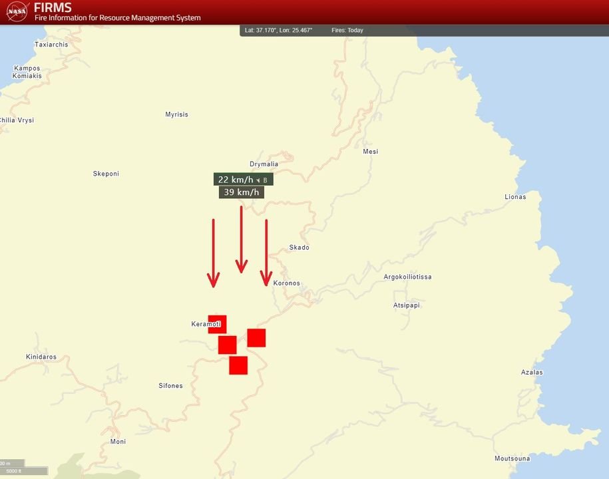Click the fire square directly below Keramoti
Screen dimensions: 609x479
click(226, 344)
